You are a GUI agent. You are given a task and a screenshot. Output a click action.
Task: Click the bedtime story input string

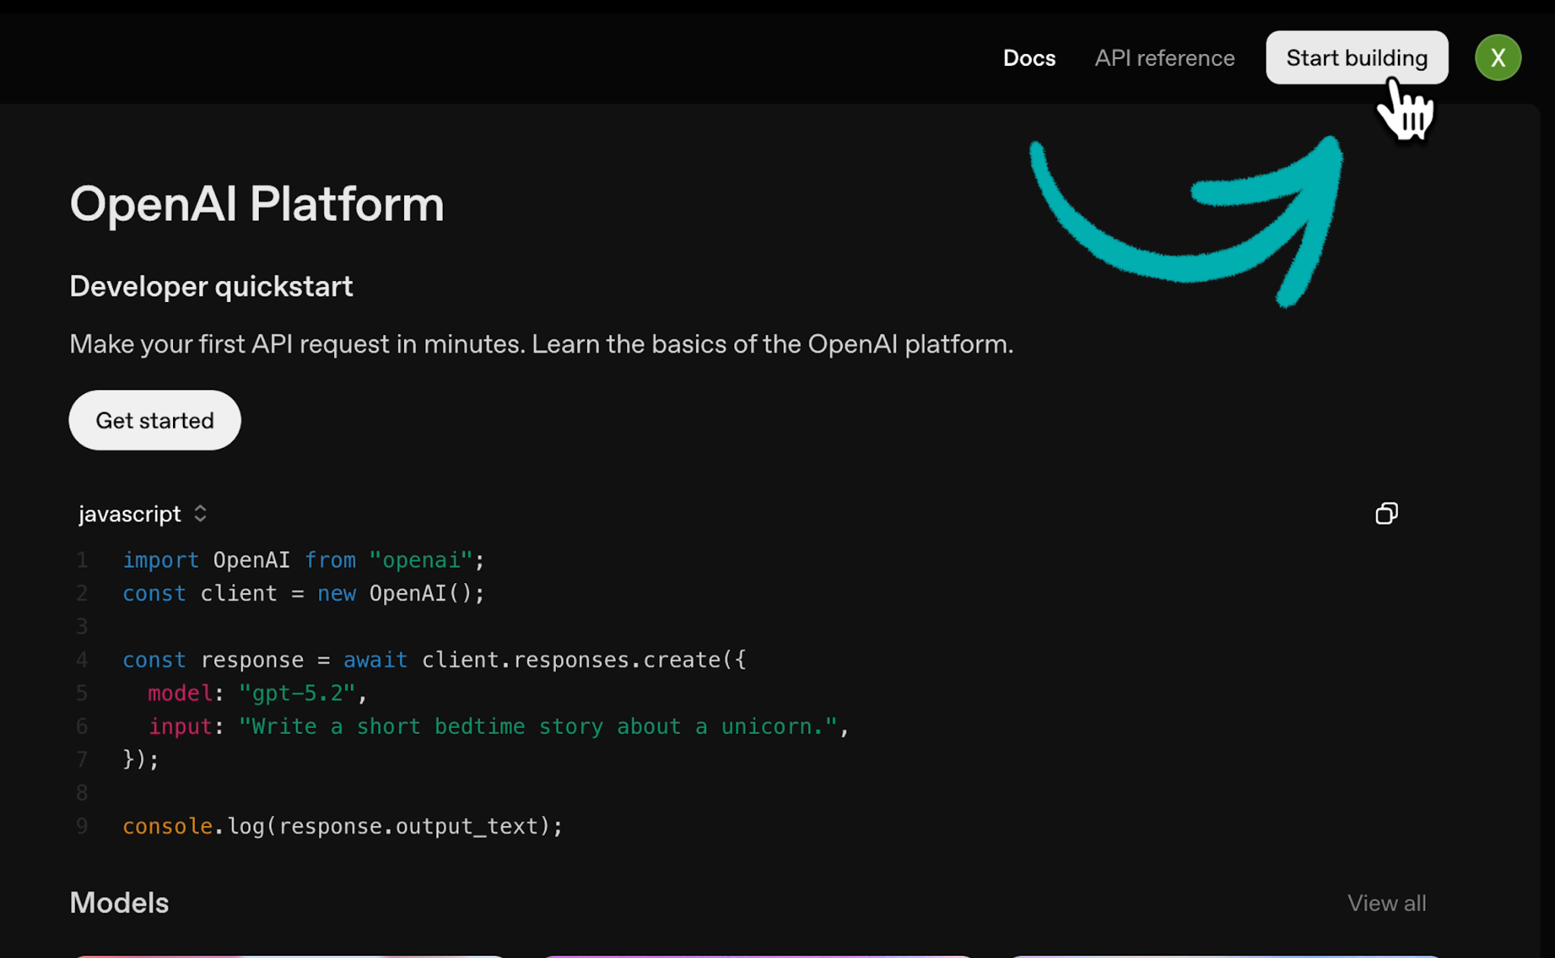537,726
